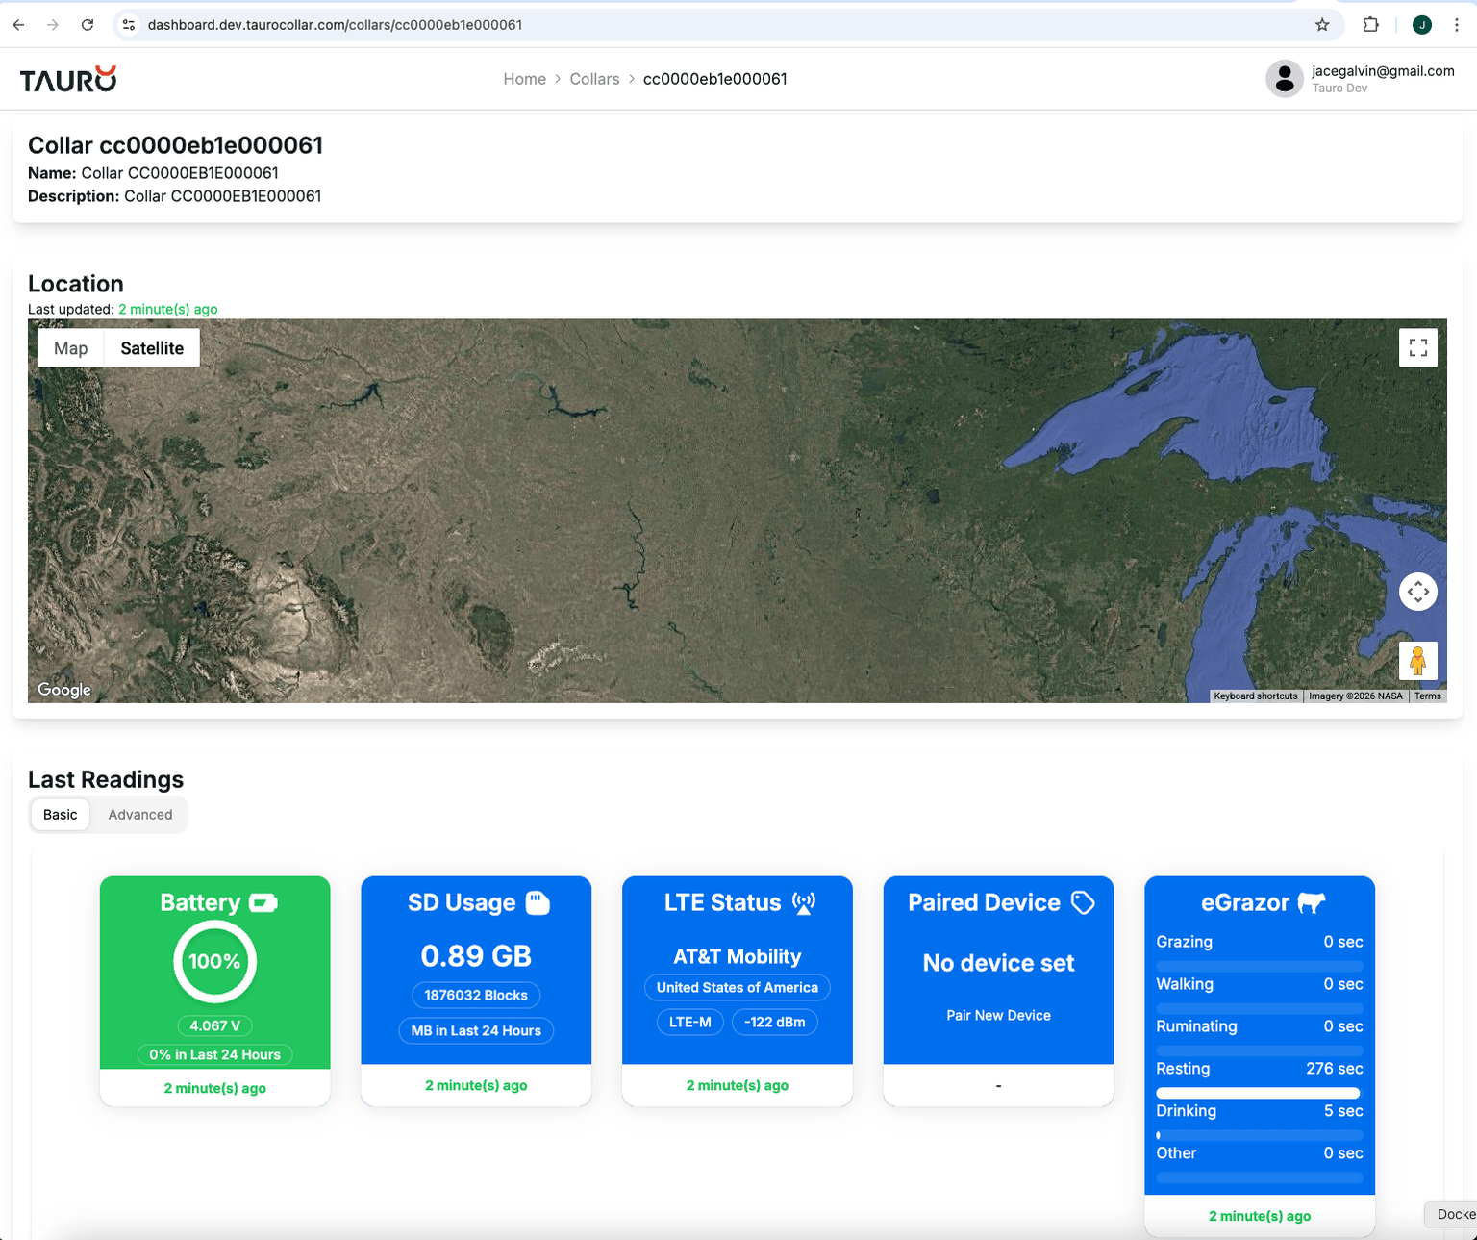Reload the page using the refresh icon
The image size is (1477, 1240).
click(x=88, y=25)
